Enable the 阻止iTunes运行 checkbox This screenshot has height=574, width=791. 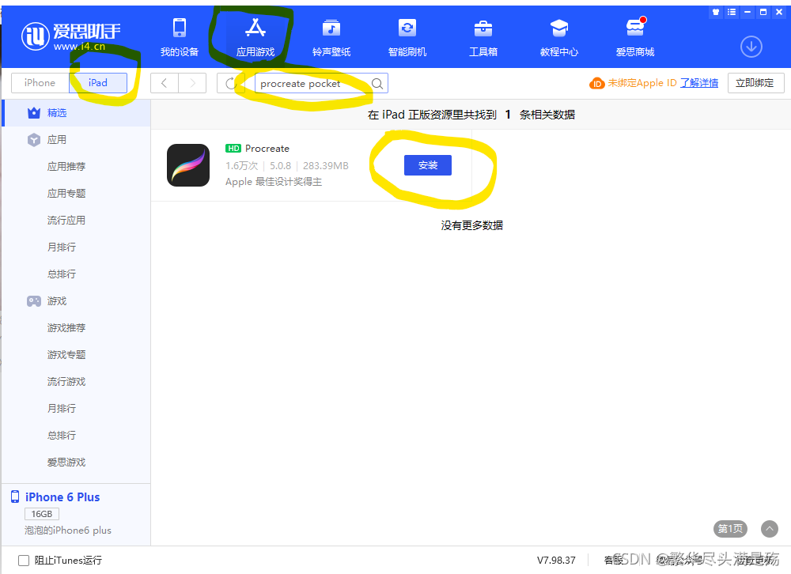pyautogui.click(x=24, y=561)
